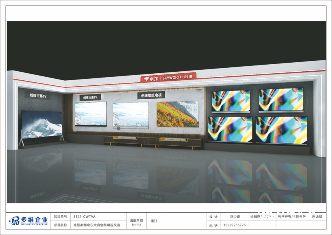Select the upper-left colorful abstract TV on the dark wall
The height and width of the screenshot is (235, 332).
tap(231, 101)
